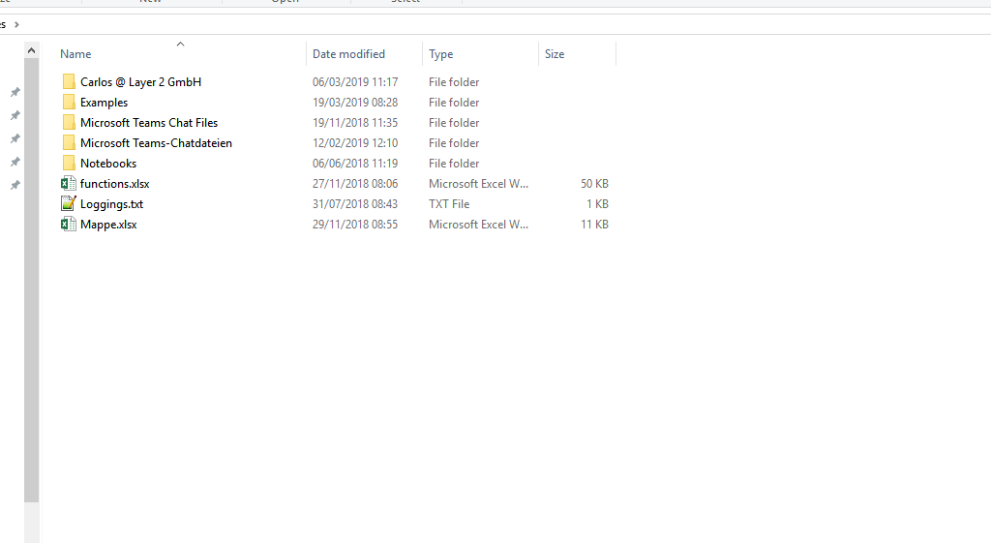Click the Notebooks folder icon
Image resolution: width=991 pixels, height=543 pixels.
[69, 164]
